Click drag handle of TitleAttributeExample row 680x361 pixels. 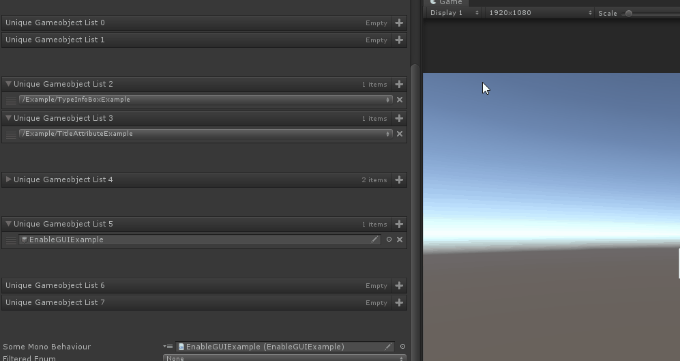(12, 134)
